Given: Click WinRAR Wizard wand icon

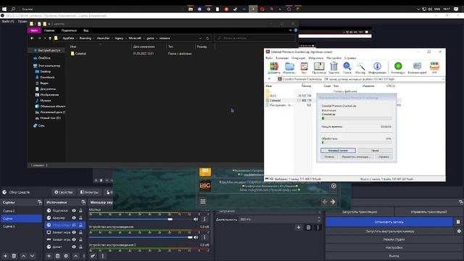Looking at the screenshot, I should coord(360,68).
